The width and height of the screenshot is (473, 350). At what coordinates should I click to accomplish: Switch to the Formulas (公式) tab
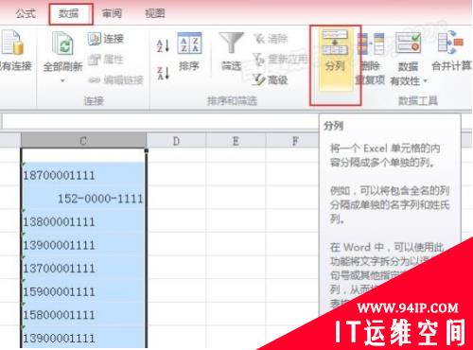[x=26, y=13]
